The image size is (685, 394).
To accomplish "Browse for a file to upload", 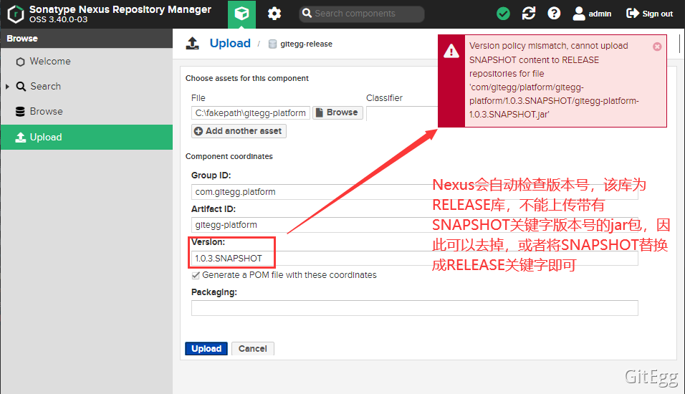I will point(337,112).
